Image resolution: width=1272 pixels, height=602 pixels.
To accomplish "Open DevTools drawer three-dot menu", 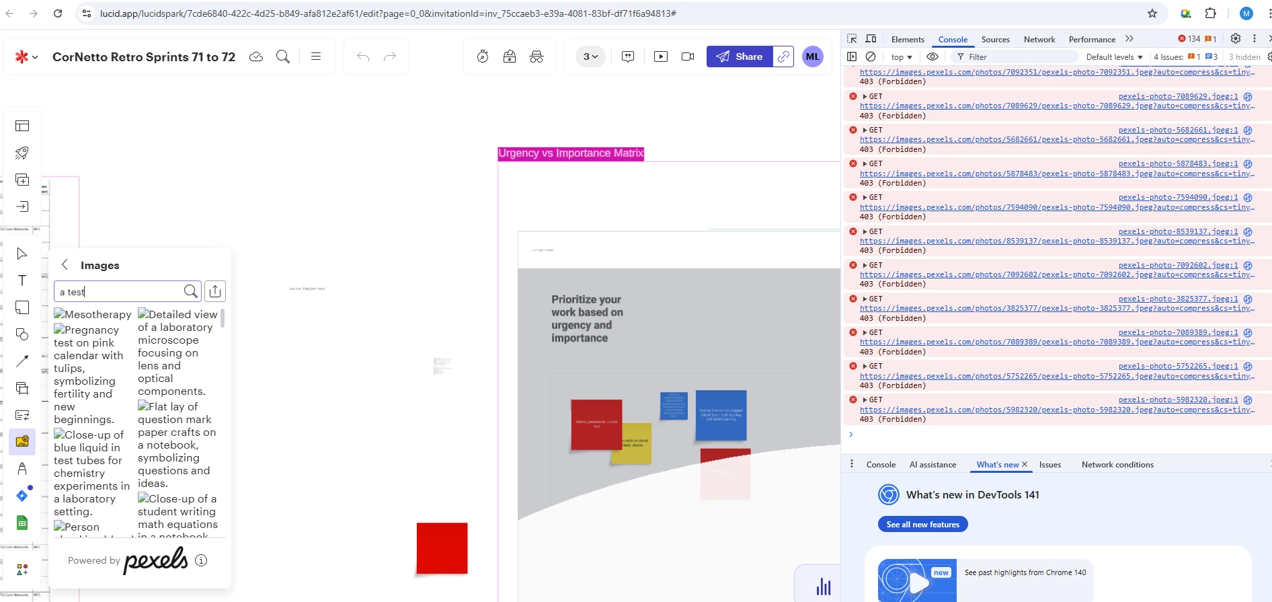I will (x=852, y=464).
